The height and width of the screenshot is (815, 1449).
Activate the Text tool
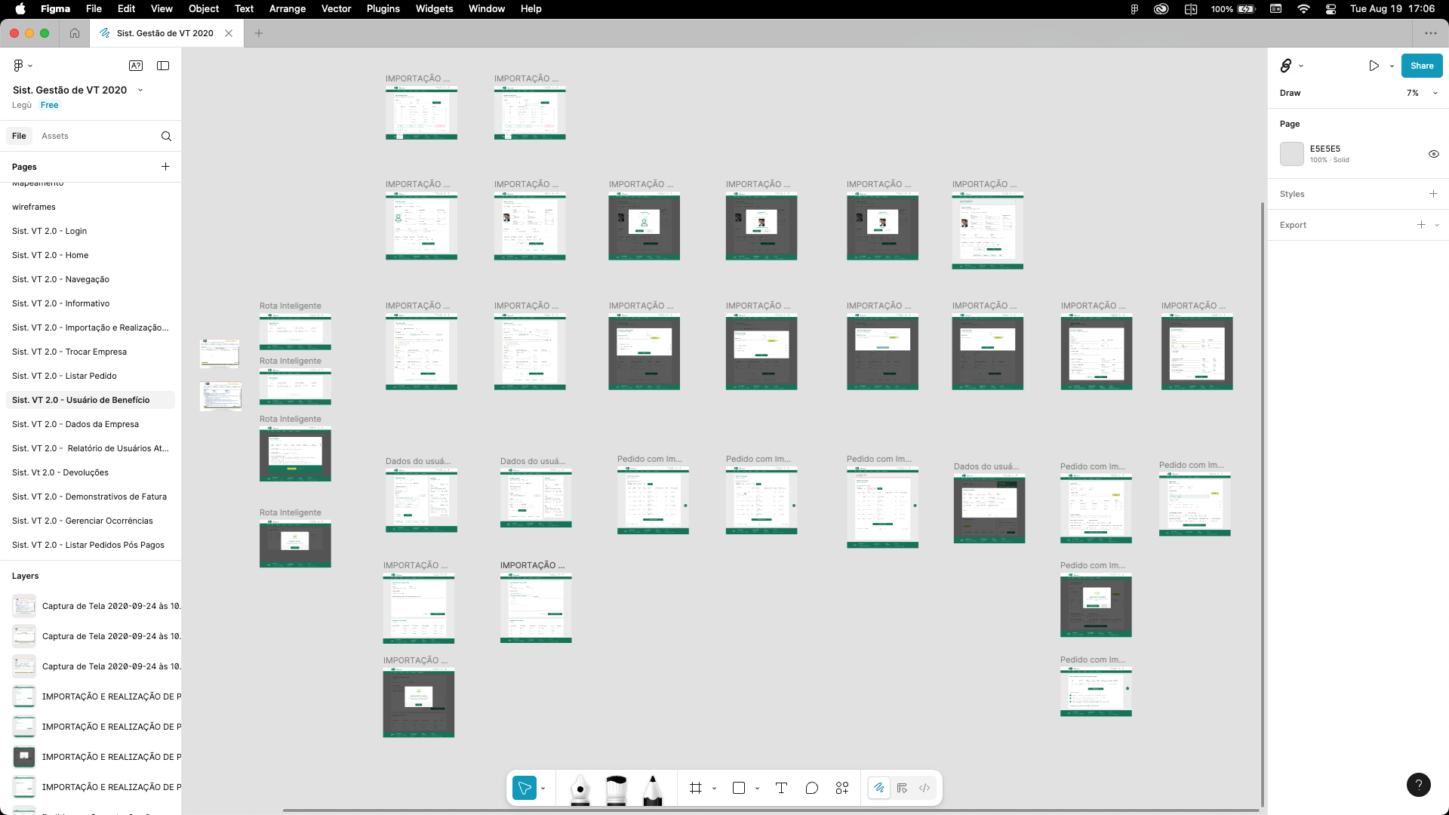[x=781, y=788]
